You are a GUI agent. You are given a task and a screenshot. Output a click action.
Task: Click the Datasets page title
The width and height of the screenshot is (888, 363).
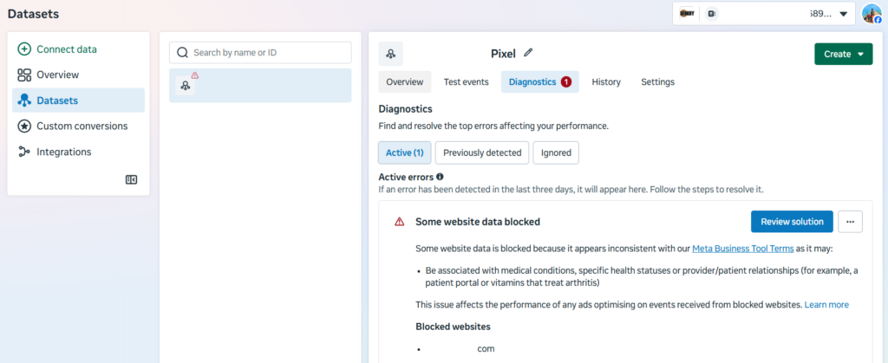coord(33,14)
